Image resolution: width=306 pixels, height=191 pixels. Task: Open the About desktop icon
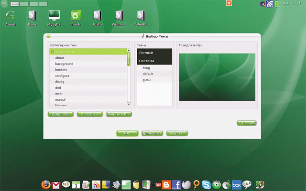click(11, 18)
